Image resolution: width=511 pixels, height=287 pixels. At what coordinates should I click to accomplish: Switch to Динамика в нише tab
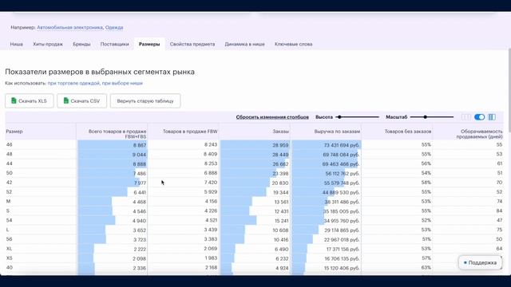pyautogui.click(x=244, y=44)
